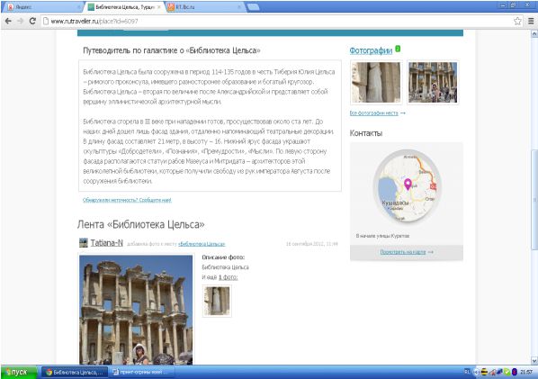Click the 'Контакты' heading
The height and width of the screenshot is (379, 538).
point(366,133)
